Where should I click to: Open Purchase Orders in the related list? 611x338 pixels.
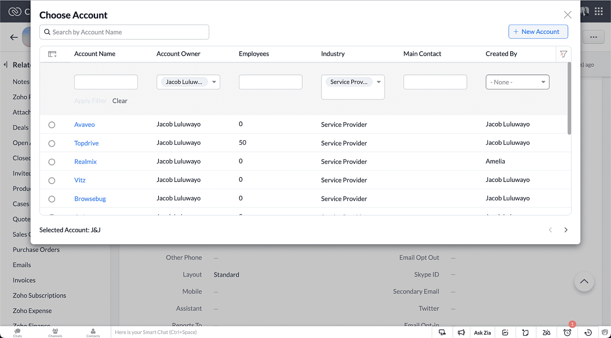pos(36,249)
